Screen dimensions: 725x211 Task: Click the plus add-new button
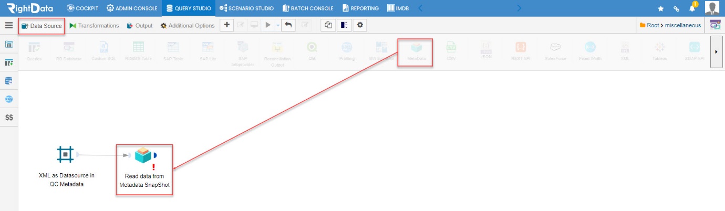pos(226,25)
